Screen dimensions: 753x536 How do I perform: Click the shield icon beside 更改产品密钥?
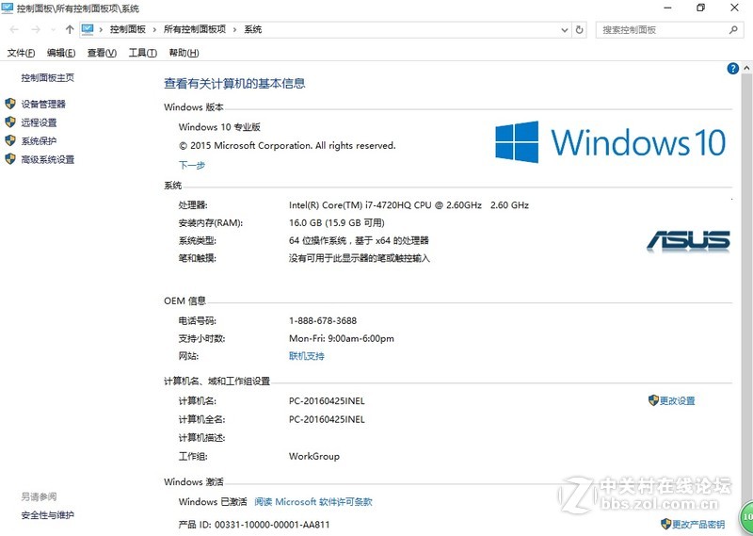click(665, 524)
